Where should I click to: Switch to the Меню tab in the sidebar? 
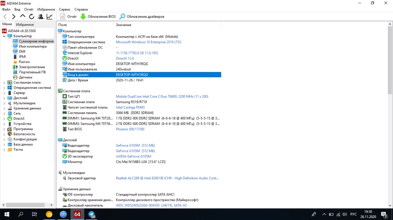click(x=7, y=24)
